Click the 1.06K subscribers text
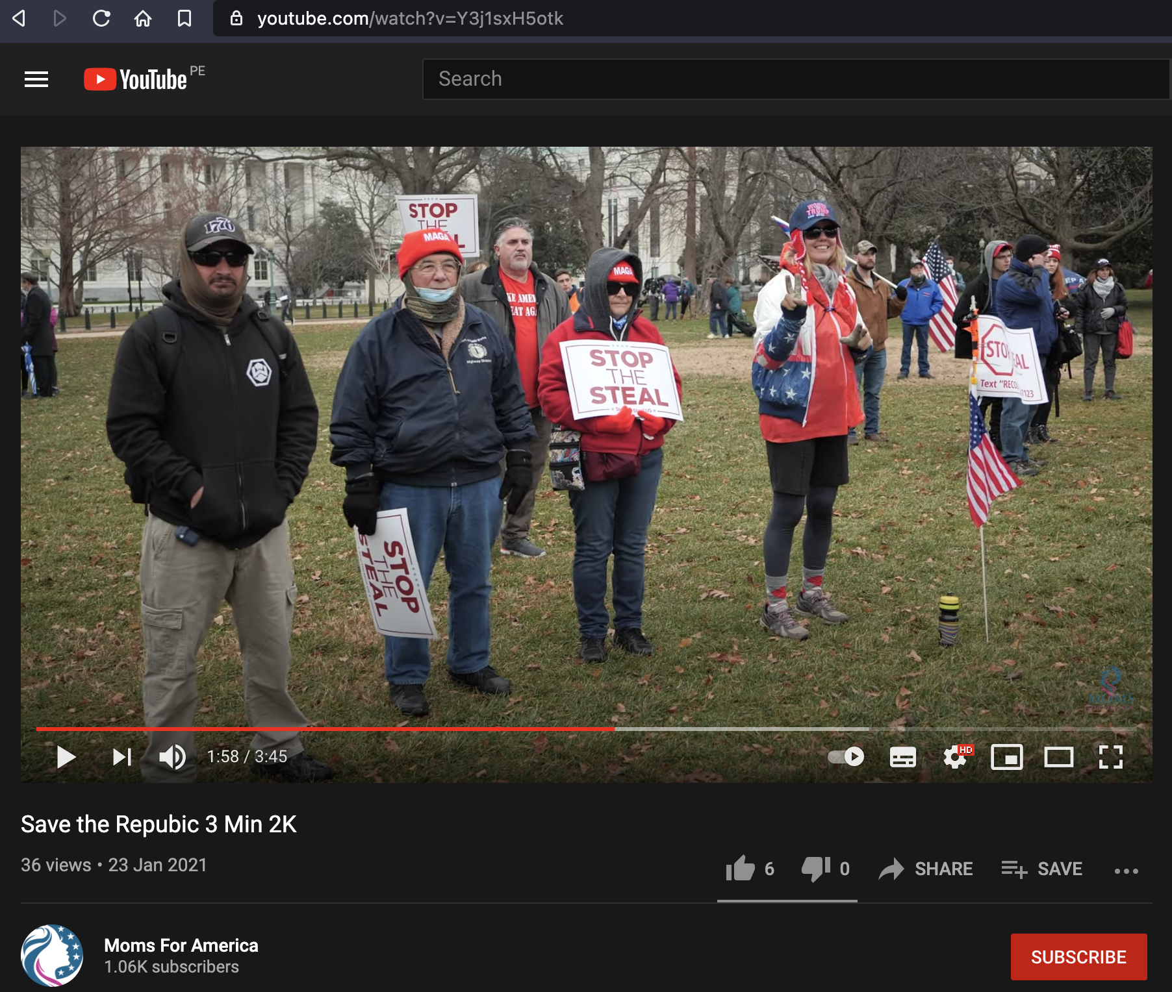The height and width of the screenshot is (992, 1172). point(172,967)
